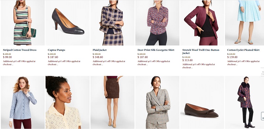Viewport: 264px width, 129px height.
Task: Open the floral coat with fur collar
Action: [245, 102]
